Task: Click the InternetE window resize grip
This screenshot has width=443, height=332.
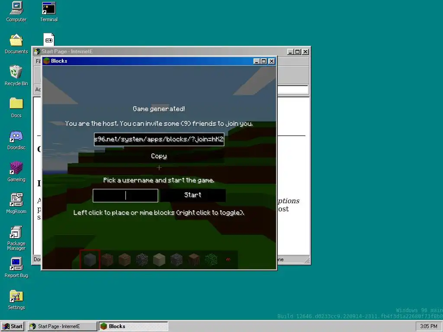Action: tap(307, 261)
